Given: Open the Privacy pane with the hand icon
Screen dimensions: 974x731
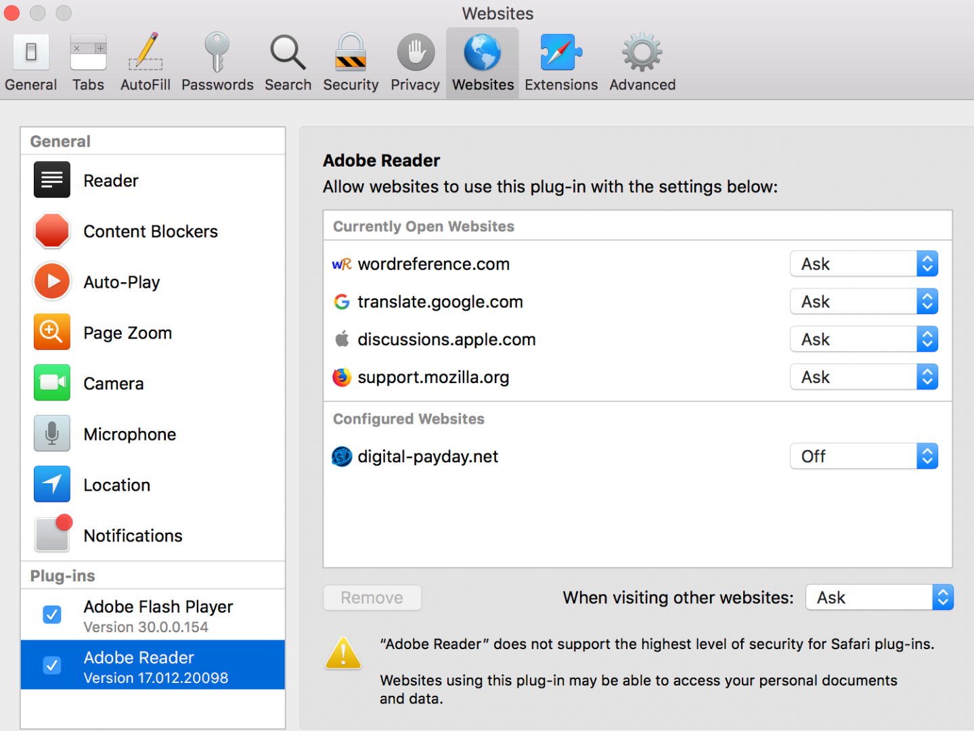Looking at the screenshot, I should 415,63.
